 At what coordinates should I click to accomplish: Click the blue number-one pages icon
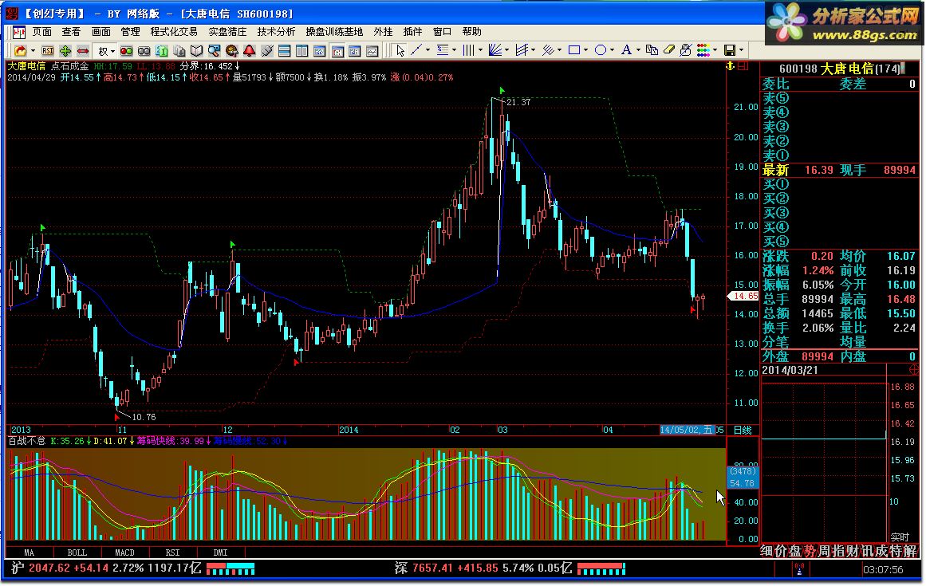[x=161, y=51]
